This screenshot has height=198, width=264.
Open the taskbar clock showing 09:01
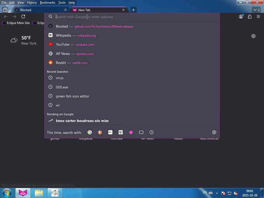[250, 193]
